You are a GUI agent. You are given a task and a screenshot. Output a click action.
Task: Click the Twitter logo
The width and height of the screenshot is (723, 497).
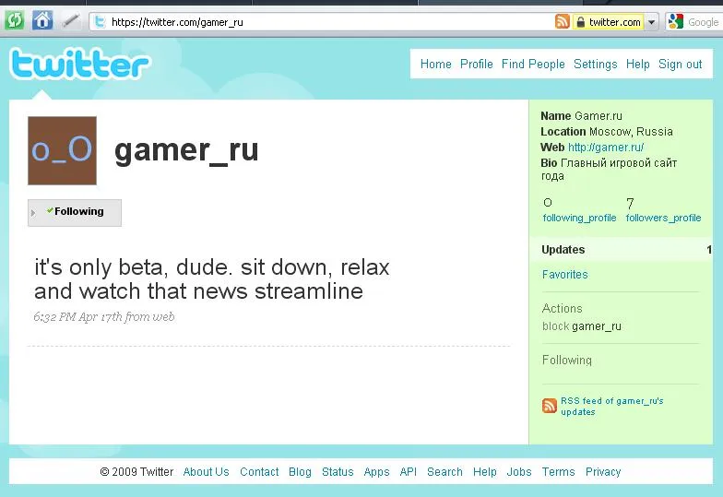pyautogui.click(x=79, y=65)
